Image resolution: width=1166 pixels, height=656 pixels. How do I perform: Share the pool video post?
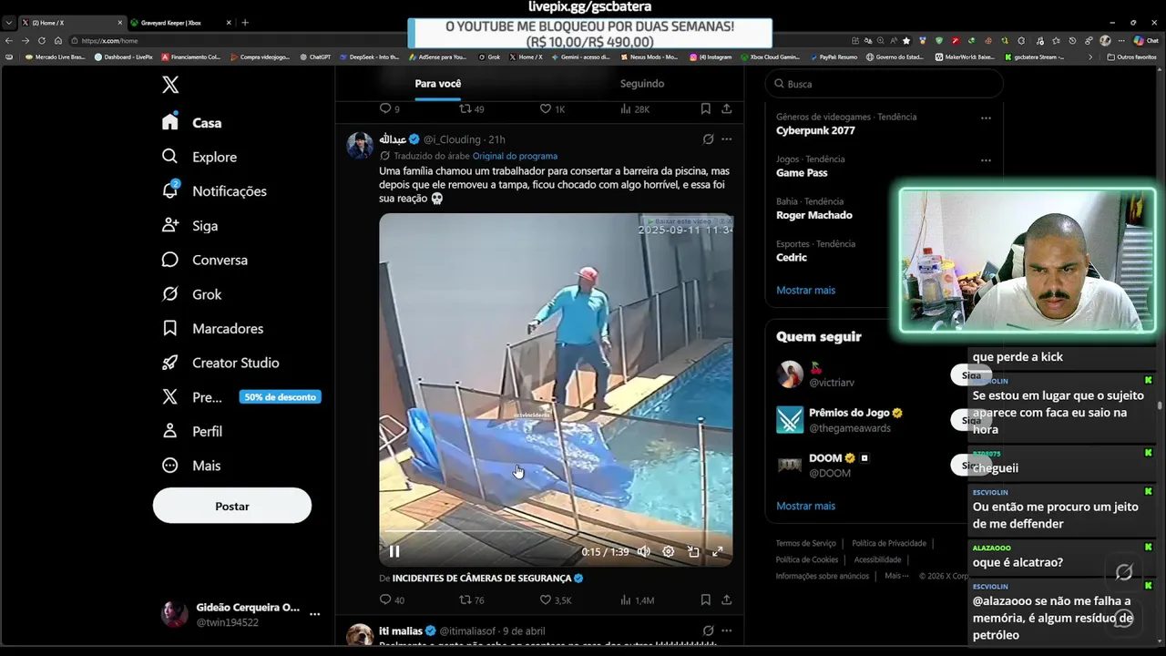726,600
